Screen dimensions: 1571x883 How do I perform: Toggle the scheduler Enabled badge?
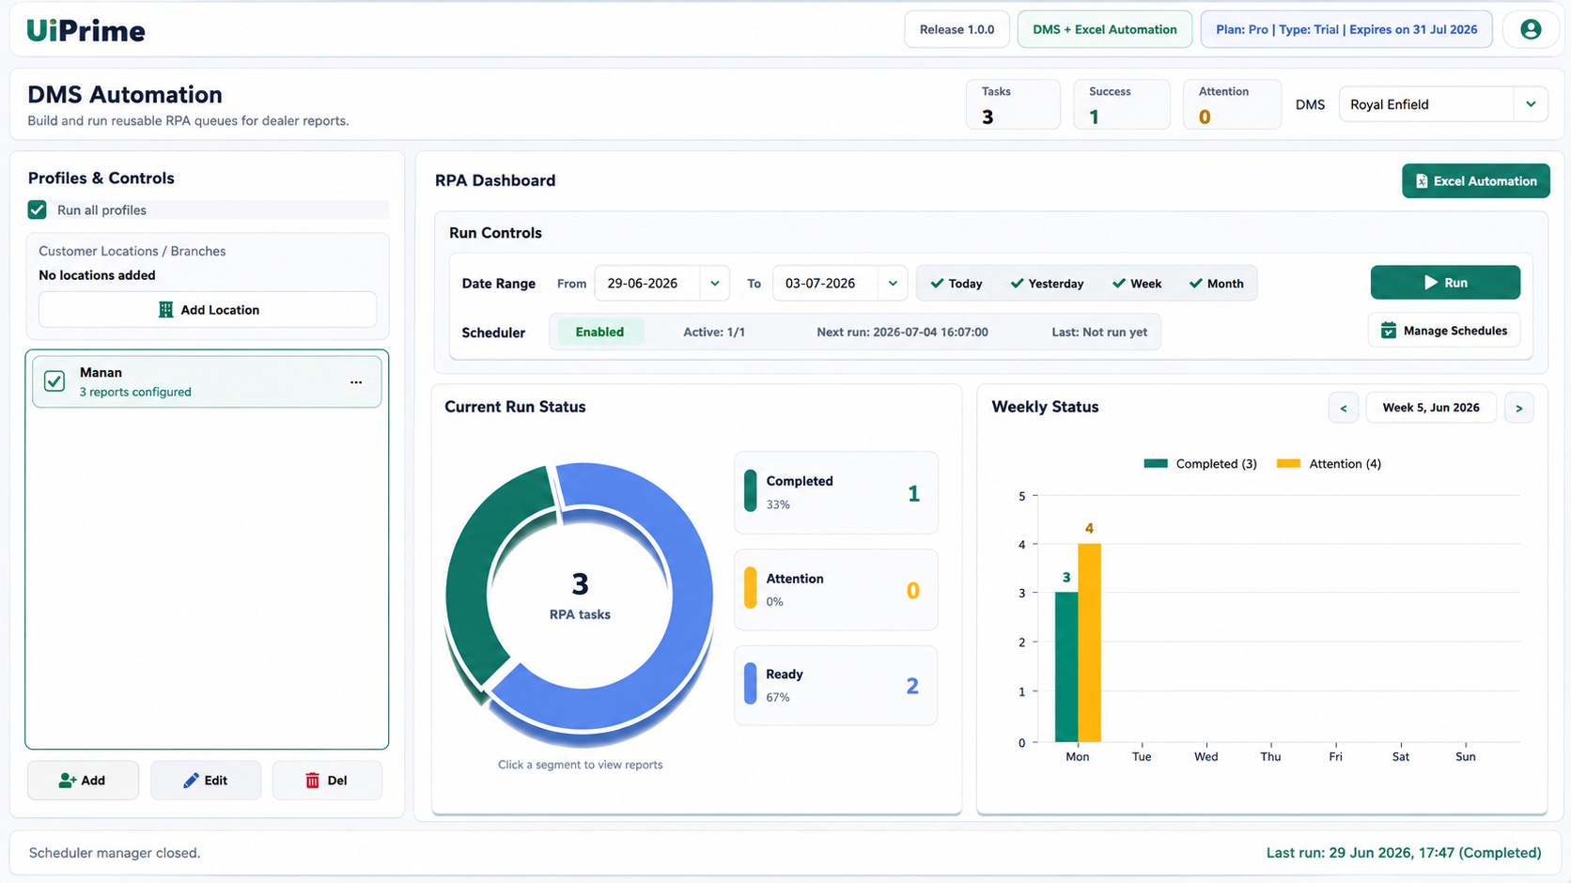pyautogui.click(x=599, y=332)
